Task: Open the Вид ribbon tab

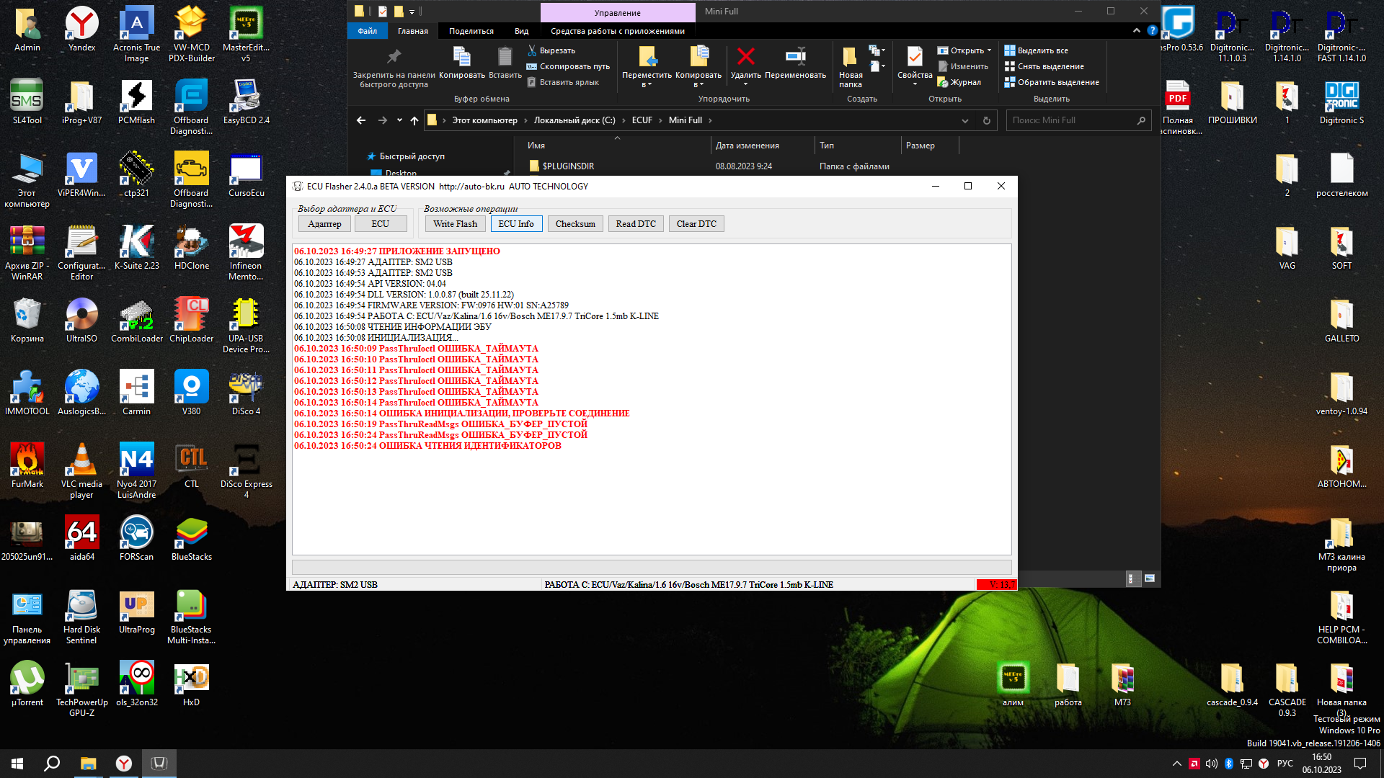Action: pyautogui.click(x=521, y=31)
